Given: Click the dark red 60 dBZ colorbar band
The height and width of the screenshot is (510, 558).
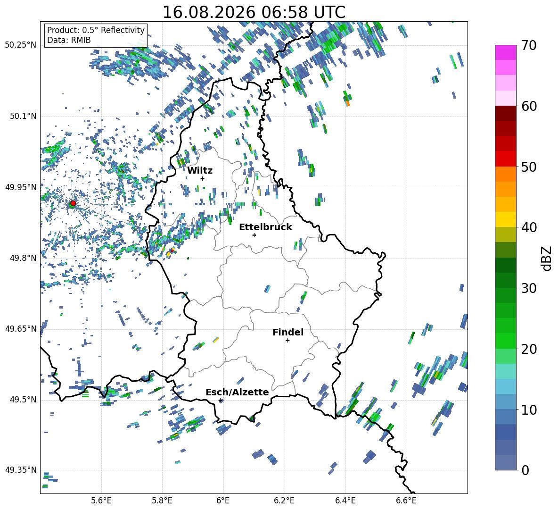Looking at the screenshot, I should pyautogui.click(x=505, y=113).
